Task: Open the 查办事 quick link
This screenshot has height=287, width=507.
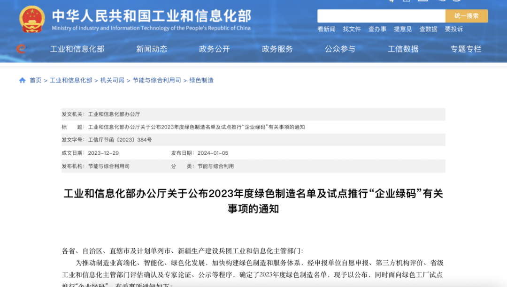Action: [377, 29]
